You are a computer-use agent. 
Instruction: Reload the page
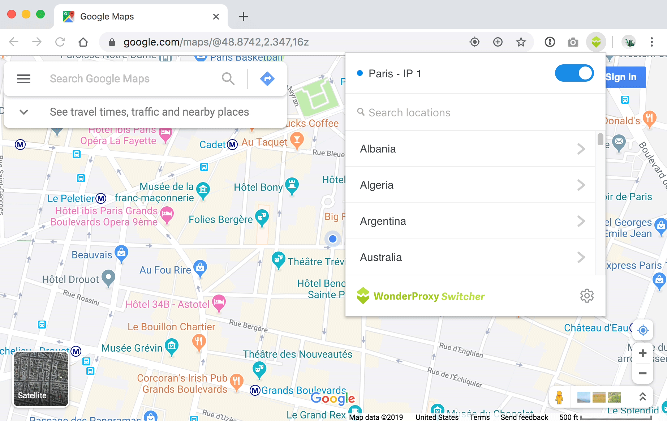click(x=60, y=42)
